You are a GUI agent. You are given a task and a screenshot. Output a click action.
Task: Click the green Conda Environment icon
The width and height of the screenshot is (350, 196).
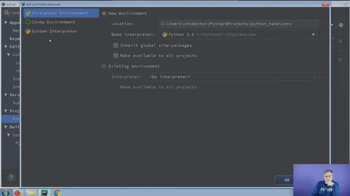[x=28, y=22]
